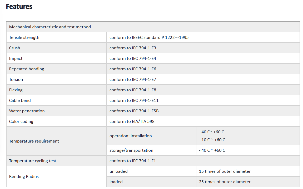Screen dimensions: 303x189
Task: Click the Temperature cycling test label
Action: click(33, 161)
